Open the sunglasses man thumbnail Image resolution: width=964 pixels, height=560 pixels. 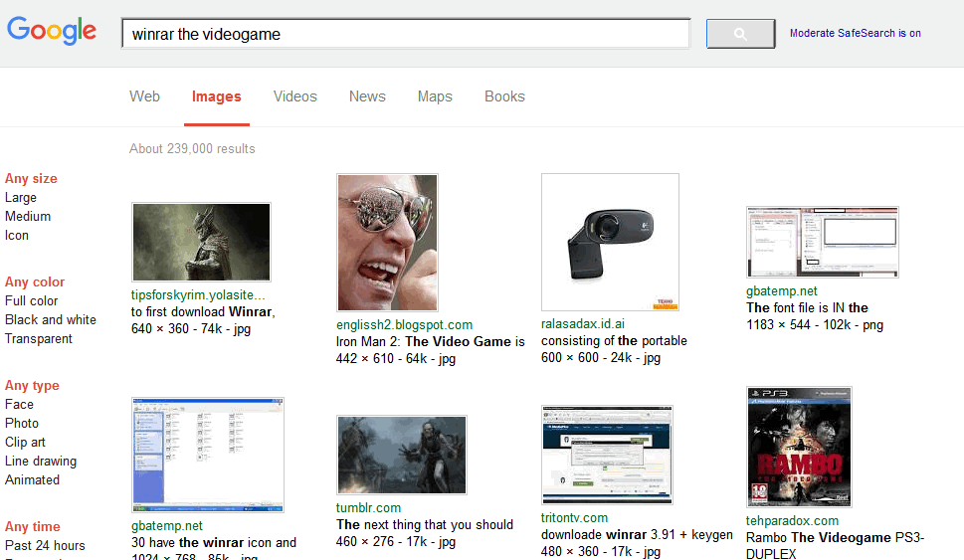tap(387, 242)
